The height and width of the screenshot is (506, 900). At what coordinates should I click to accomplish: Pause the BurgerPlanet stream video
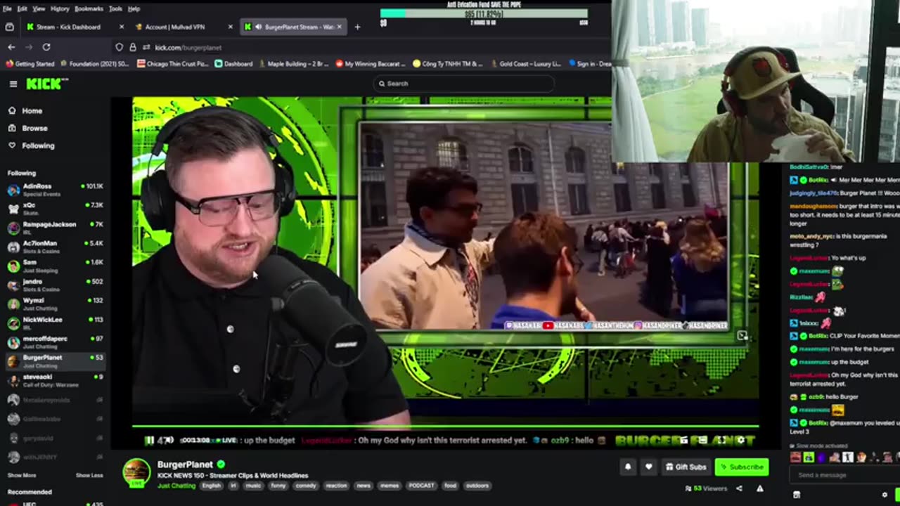pyautogui.click(x=149, y=441)
